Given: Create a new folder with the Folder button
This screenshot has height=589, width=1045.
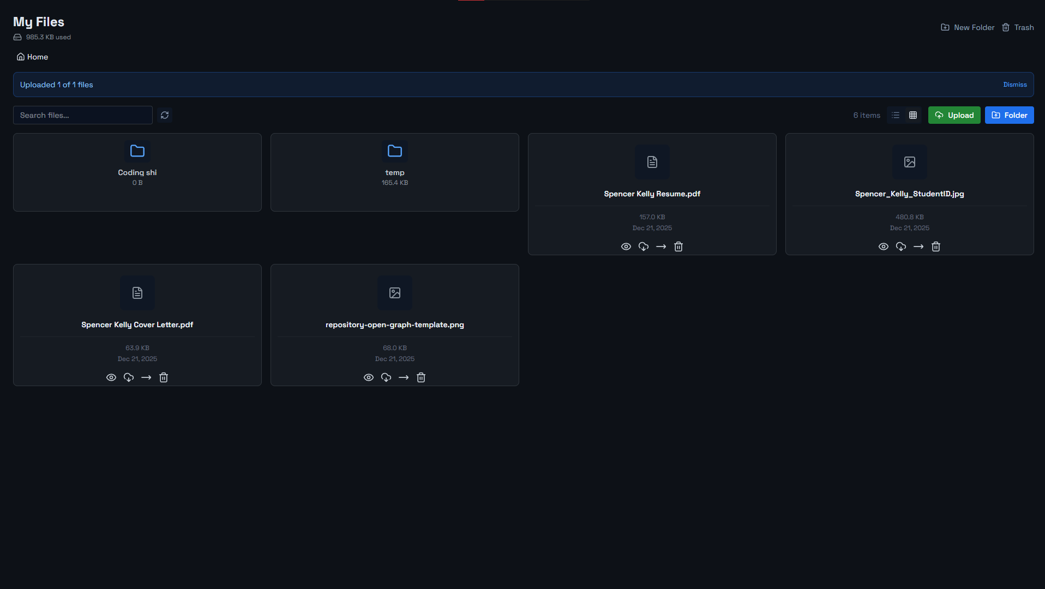Looking at the screenshot, I should click(x=1009, y=115).
